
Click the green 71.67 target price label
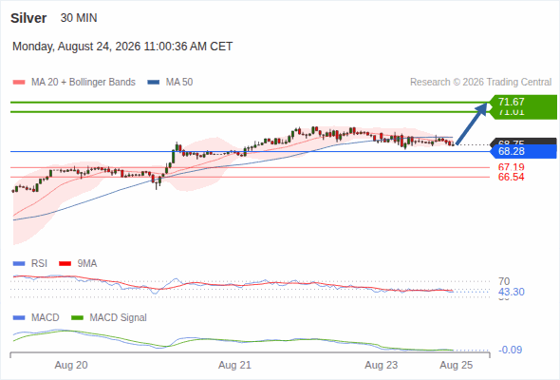tap(523, 102)
